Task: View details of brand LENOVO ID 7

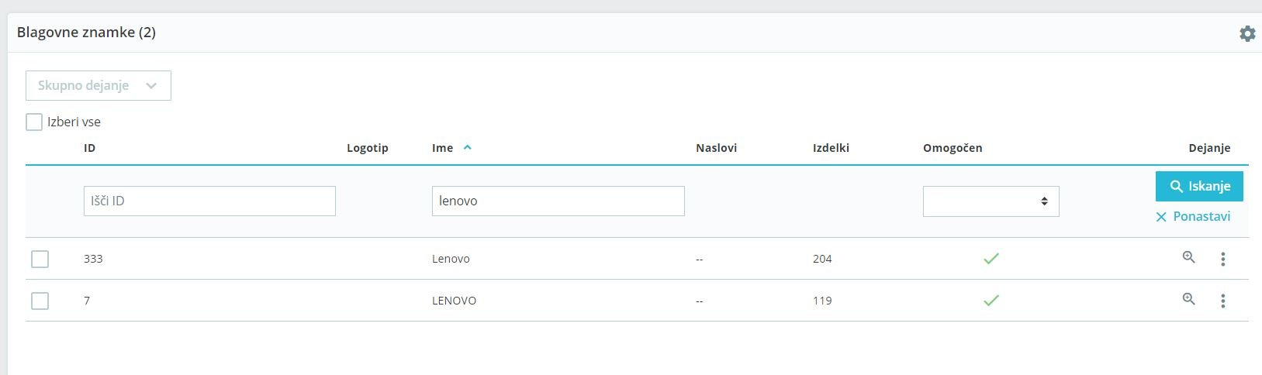Action: (1188, 299)
